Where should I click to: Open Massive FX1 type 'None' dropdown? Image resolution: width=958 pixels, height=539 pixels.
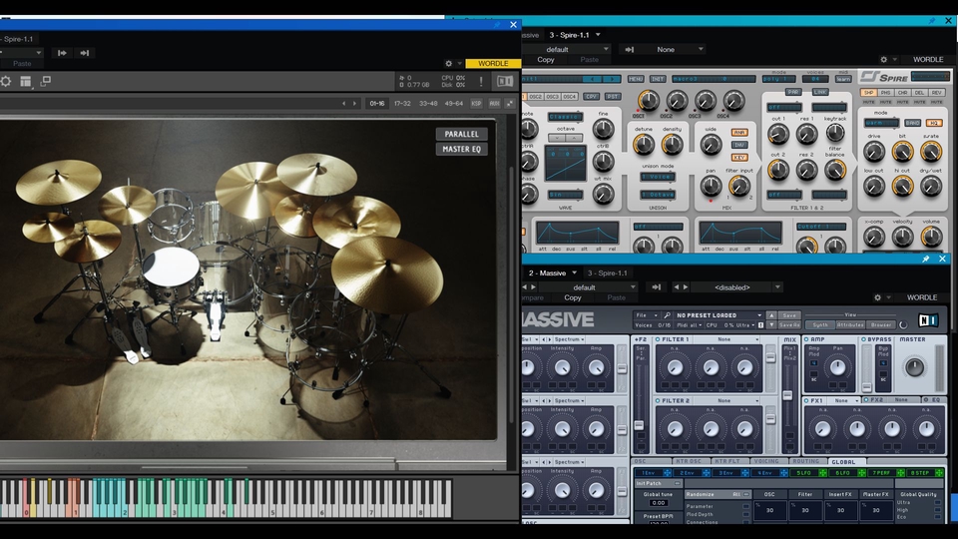point(845,401)
